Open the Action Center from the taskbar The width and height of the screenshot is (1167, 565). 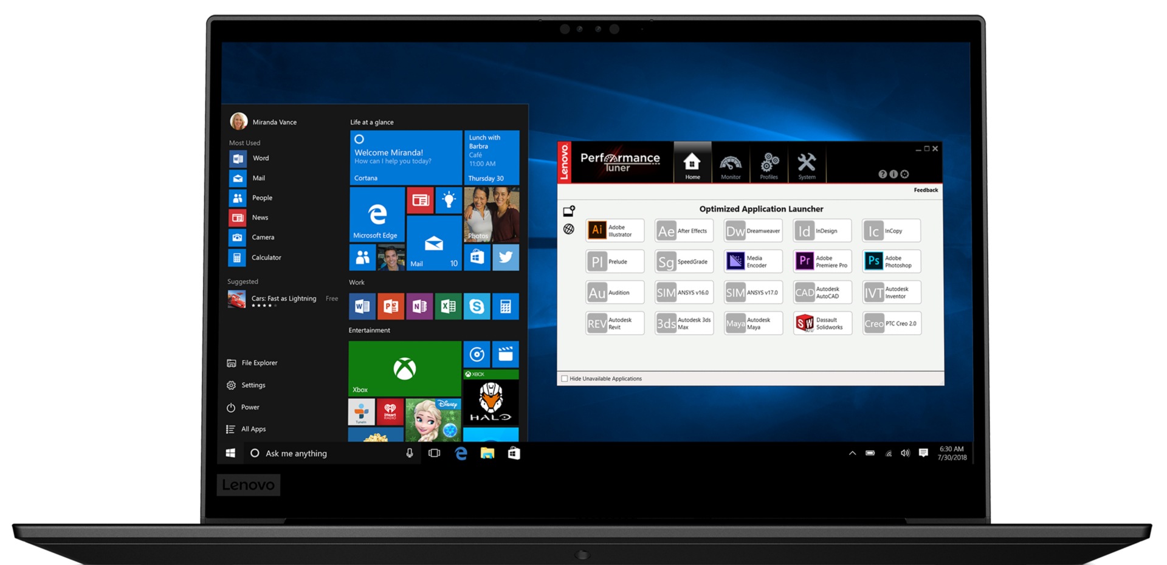pos(924,453)
